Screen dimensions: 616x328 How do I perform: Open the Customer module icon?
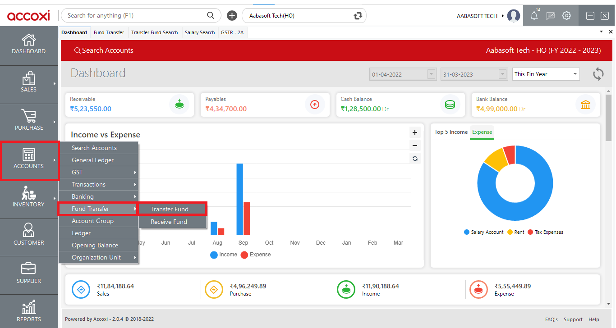pyautogui.click(x=29, y=230)
